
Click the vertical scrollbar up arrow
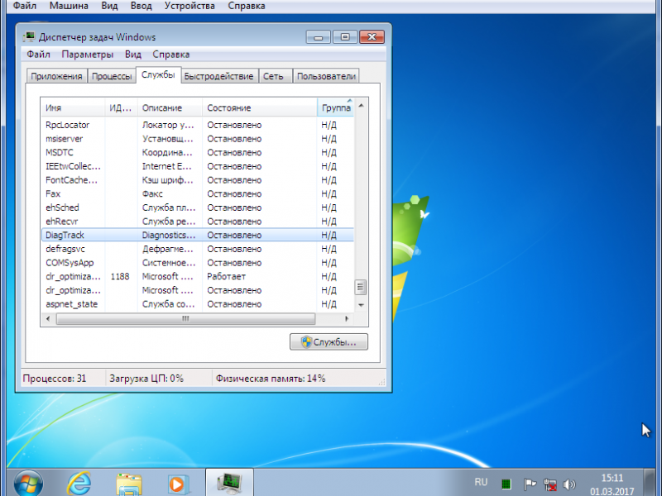tap(361, 105)
